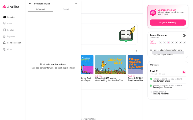
Task: Open Akun profile icon
Action: click(5, 49)
